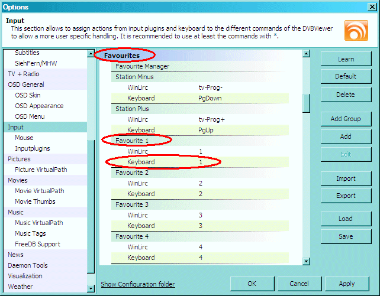Click the Add Group button
The height and width of the screenshot is (296, 380).
[346, 119]
